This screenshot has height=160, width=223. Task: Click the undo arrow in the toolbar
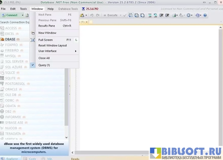[x=92, y=15]
